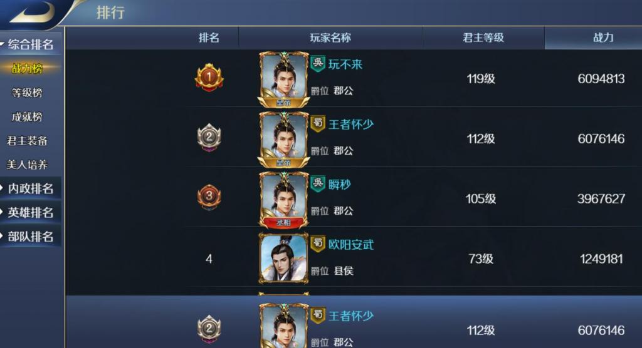Click the silver rank 2 medal in list

[209, 138]
